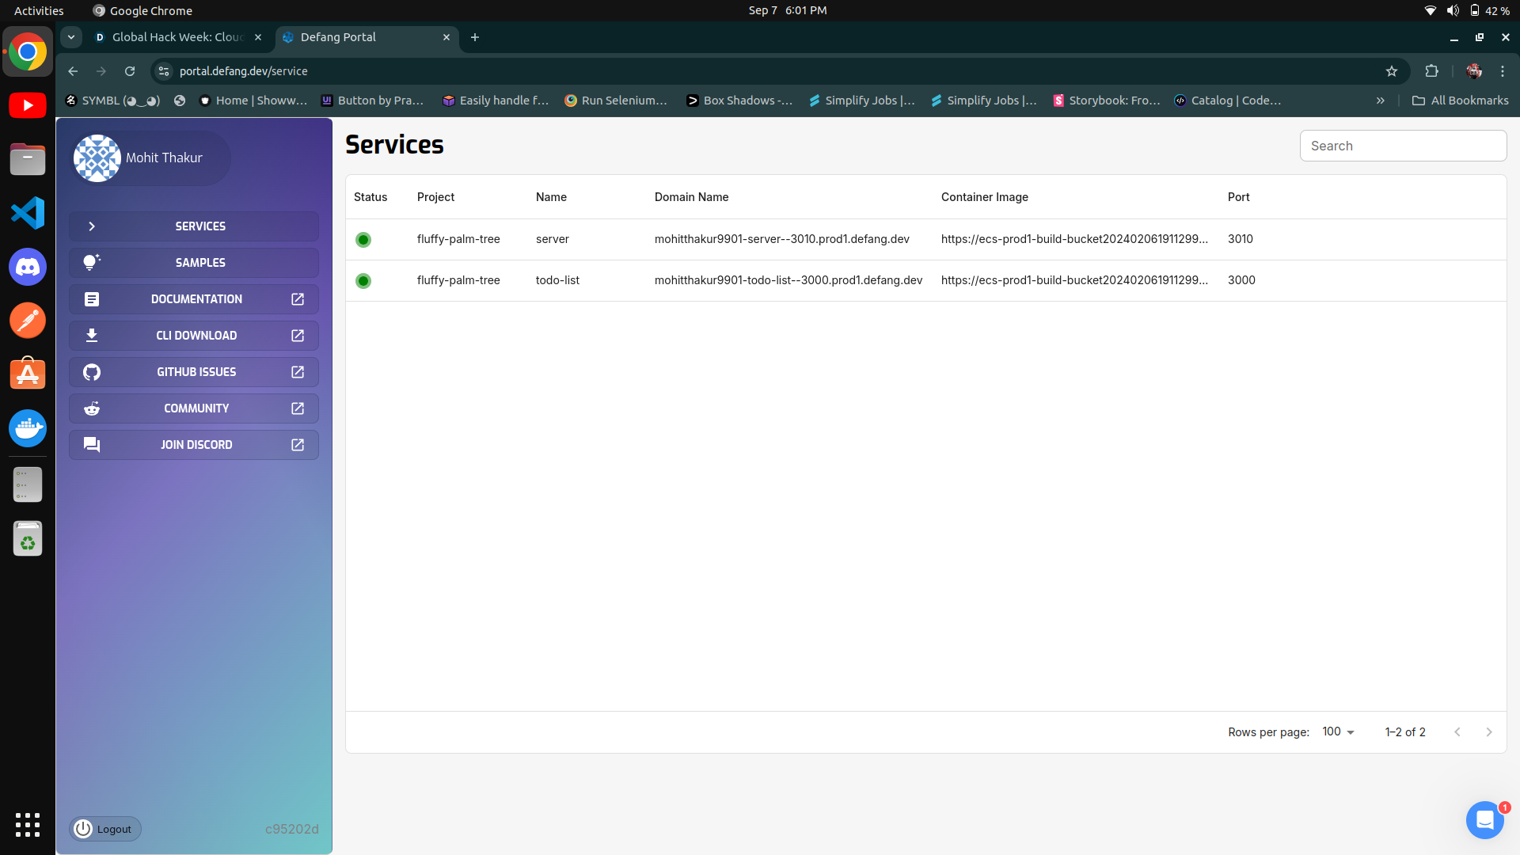The width and height of the screenshot is (1520, 855).
Task: Open the Activities menu in top bar
Action: (x=39, y=10)
